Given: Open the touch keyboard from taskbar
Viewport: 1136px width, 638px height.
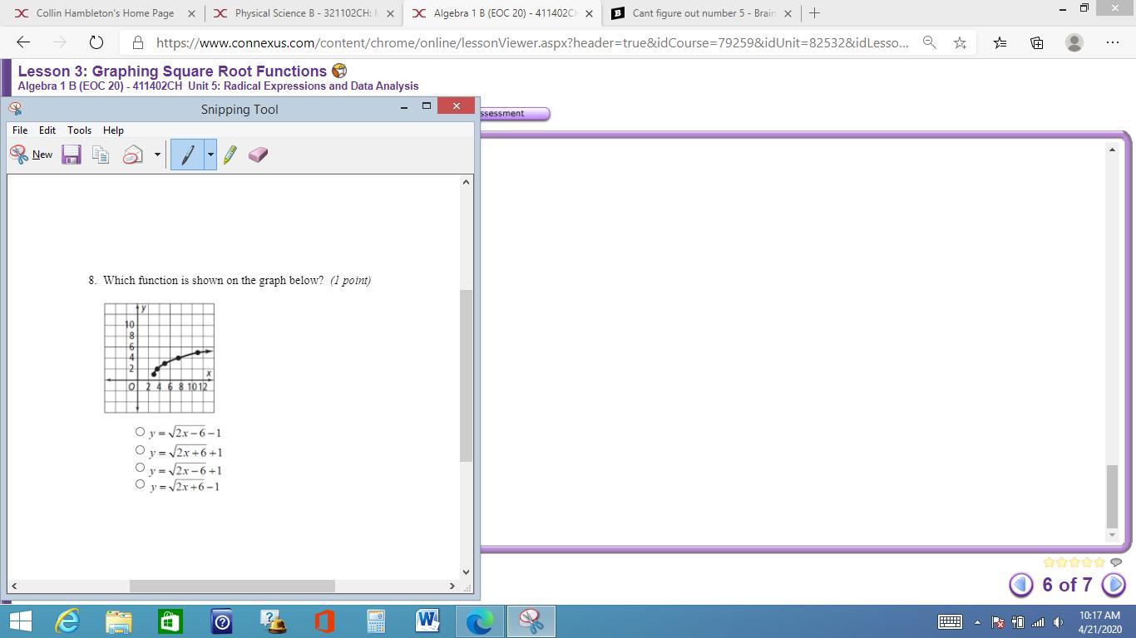Looking at the screenshot, I should [x=950, y=621].
